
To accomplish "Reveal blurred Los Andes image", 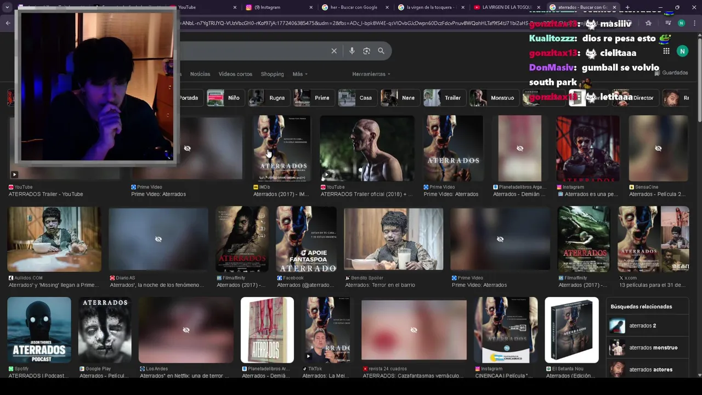I will click(186, 330).
